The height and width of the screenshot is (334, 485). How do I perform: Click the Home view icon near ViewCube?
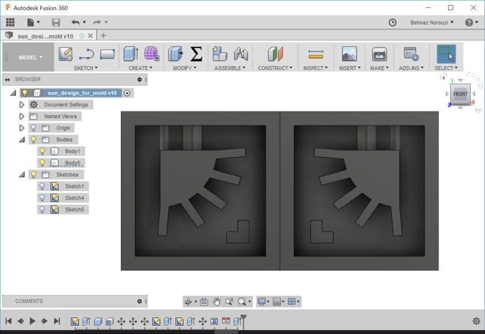coord(444,76)
